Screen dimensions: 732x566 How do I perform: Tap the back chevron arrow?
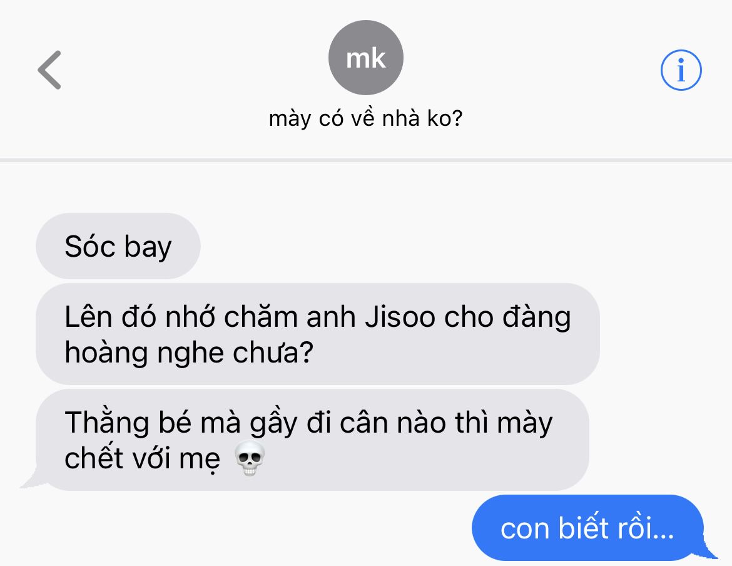coord(49,70)
